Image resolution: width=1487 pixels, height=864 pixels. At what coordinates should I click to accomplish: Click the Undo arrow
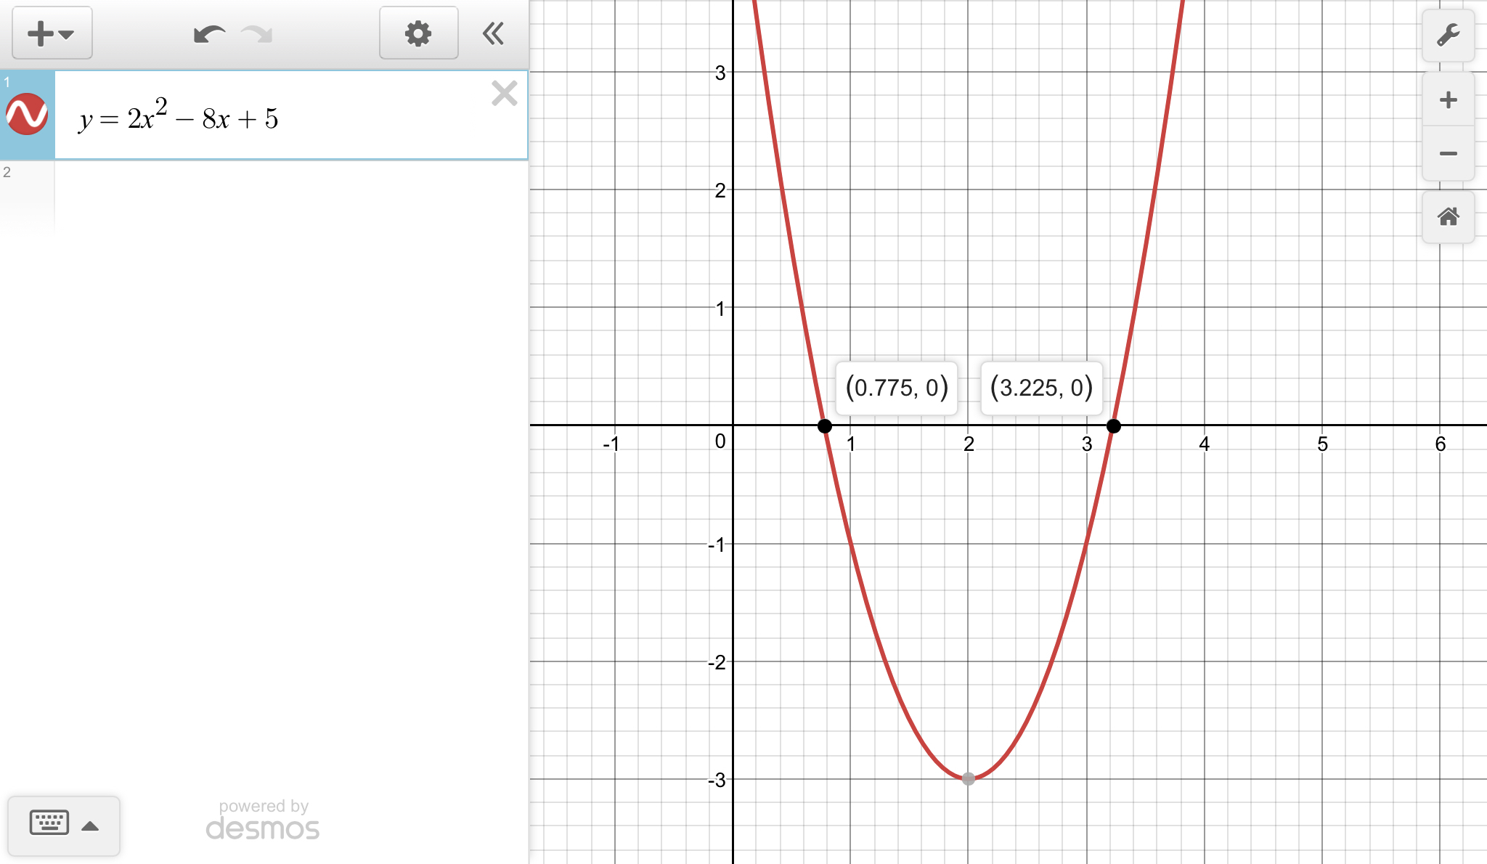(x=209, y=34)
